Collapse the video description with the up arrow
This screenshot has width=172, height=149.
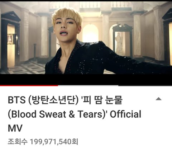click(x=159, y=99)
